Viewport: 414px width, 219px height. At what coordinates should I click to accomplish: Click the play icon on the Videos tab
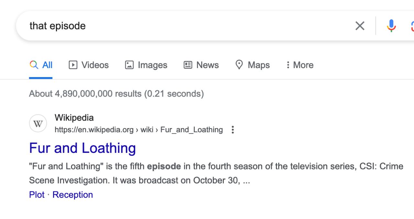[73, 65]
